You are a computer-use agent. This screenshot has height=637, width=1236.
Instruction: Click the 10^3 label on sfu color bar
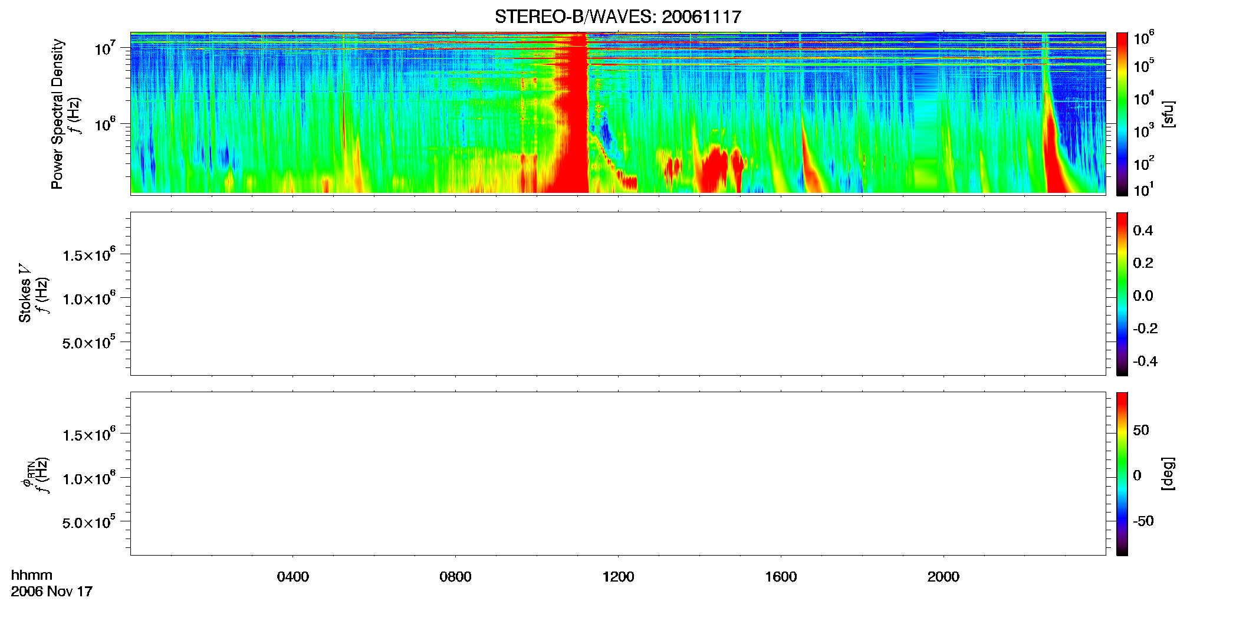pyautogui.click(x=1144, y=131)
